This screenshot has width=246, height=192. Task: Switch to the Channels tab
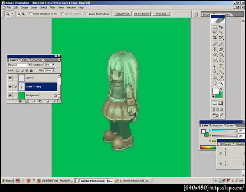pyautogui.click(x=37, y=60)
